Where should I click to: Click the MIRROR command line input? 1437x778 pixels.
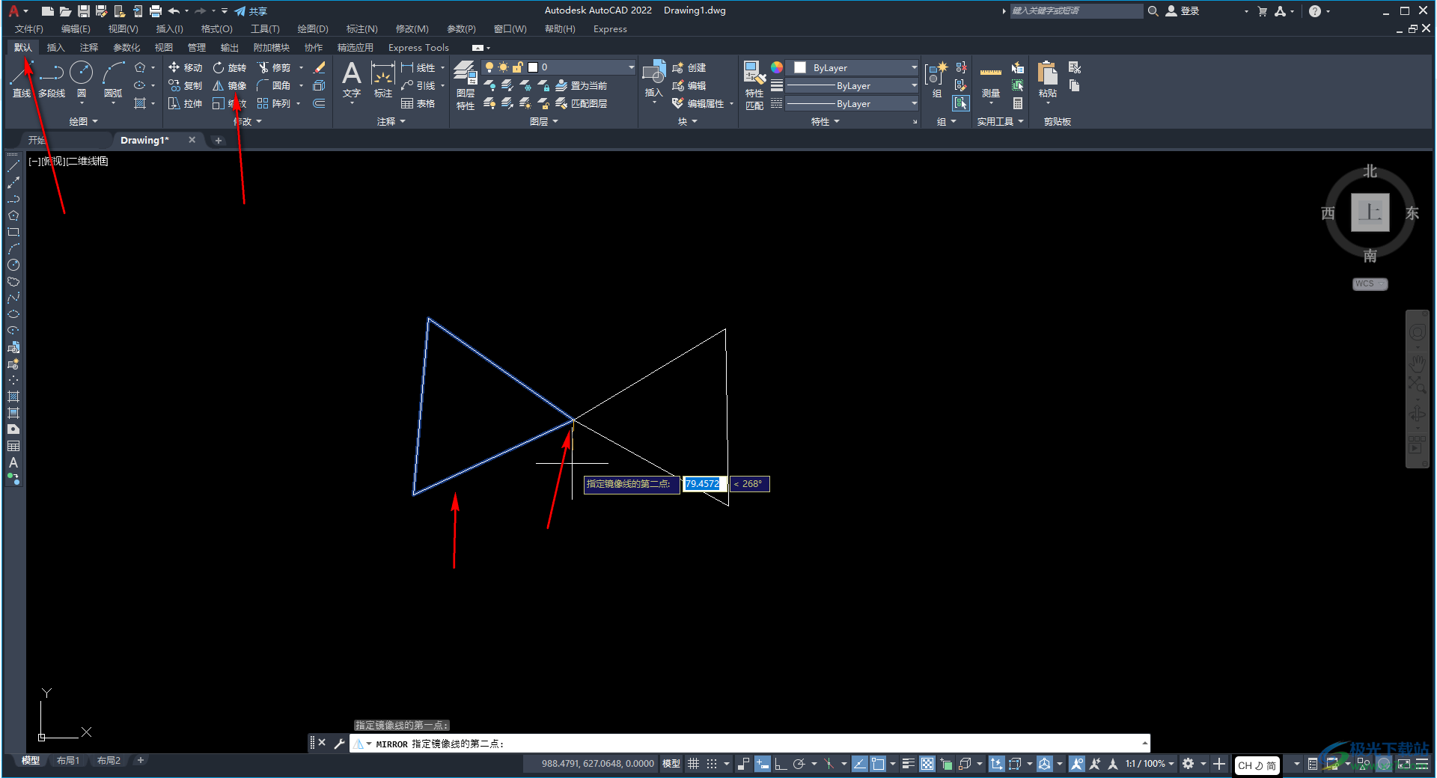click(x=748, y=744)
